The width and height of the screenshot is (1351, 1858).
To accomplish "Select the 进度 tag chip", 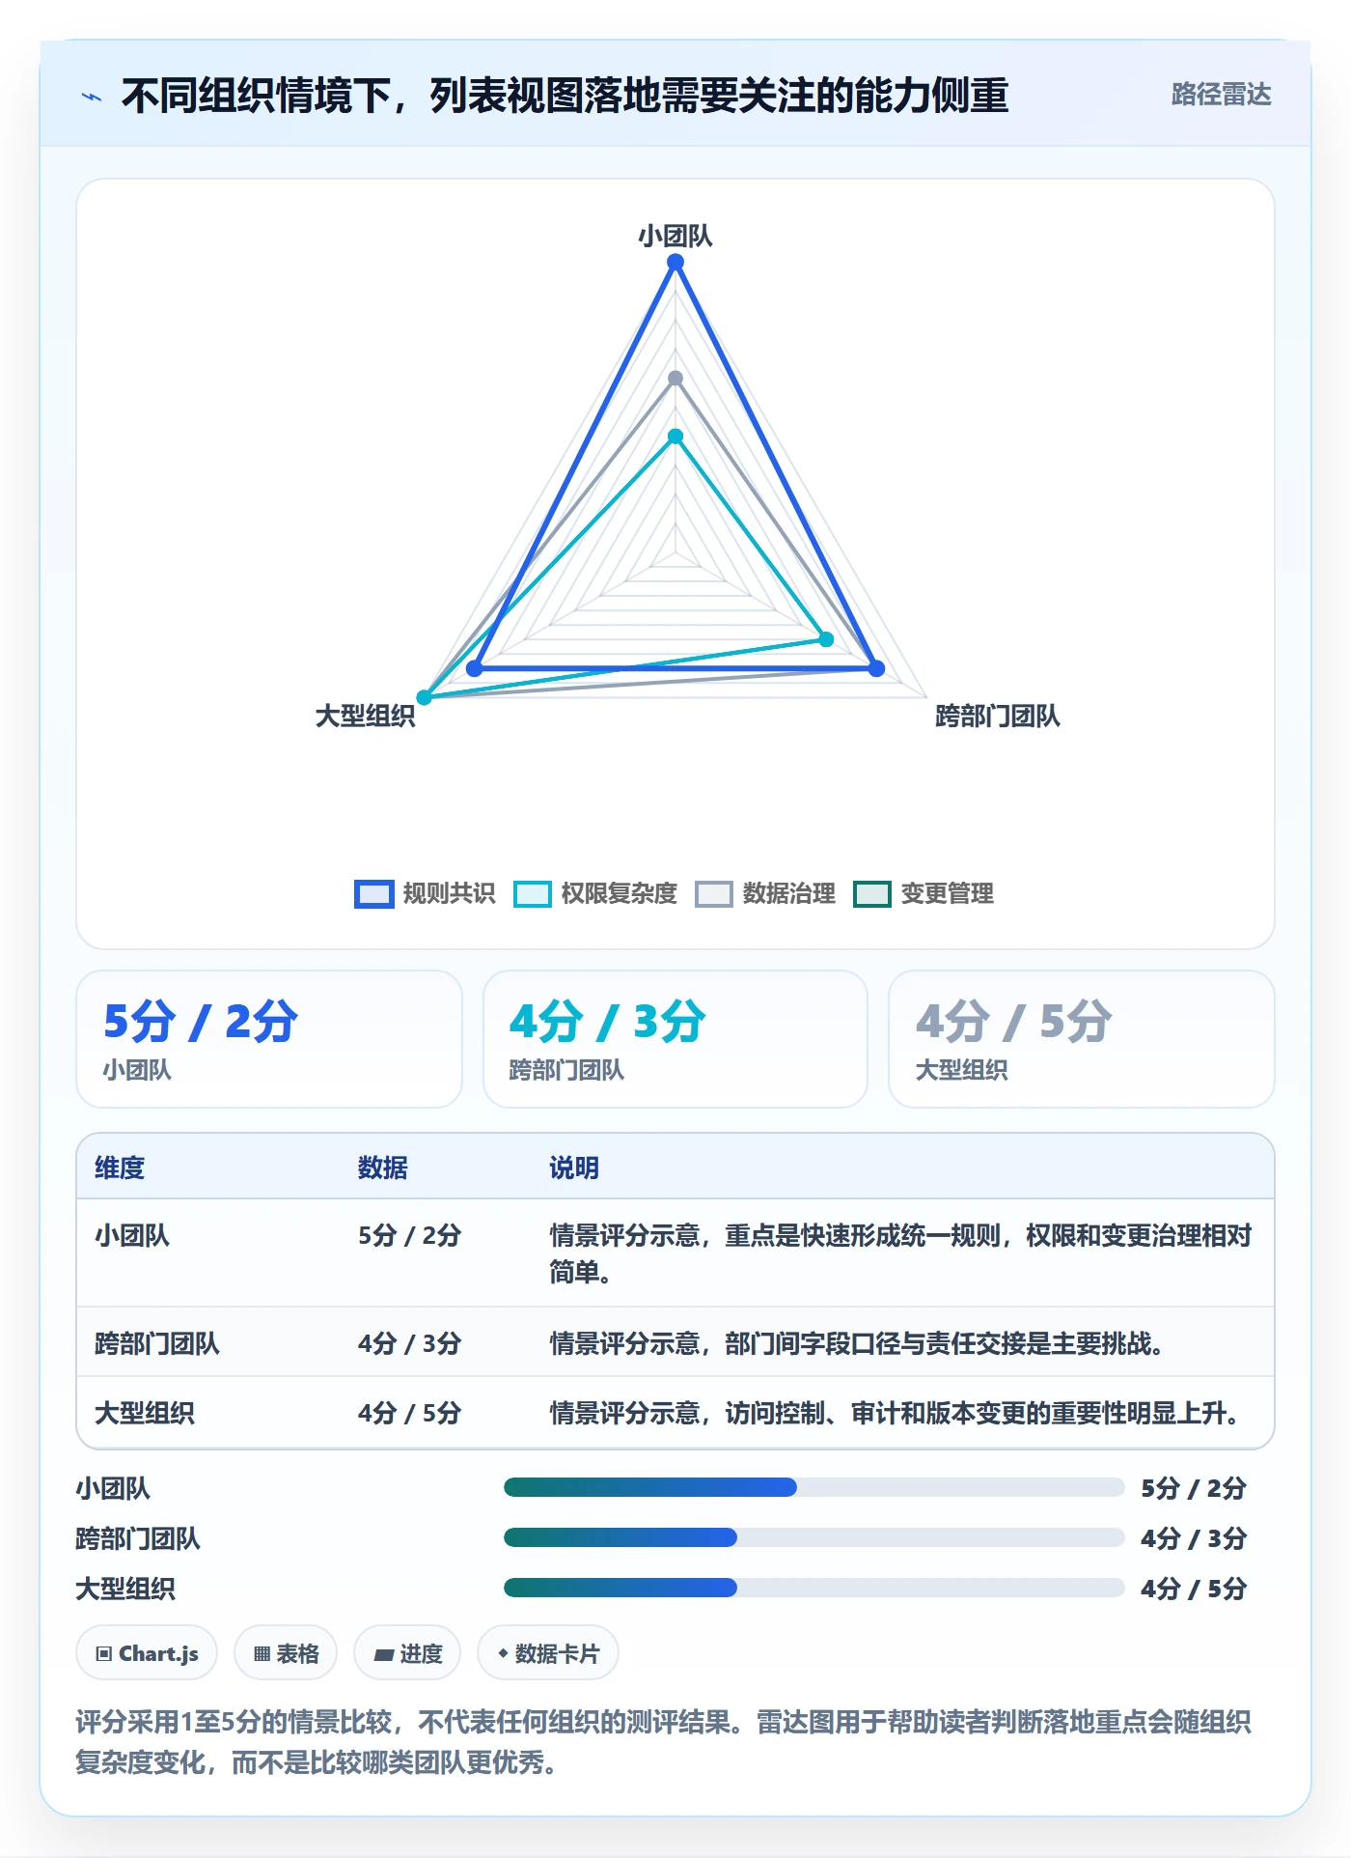I will (407, 1653).
